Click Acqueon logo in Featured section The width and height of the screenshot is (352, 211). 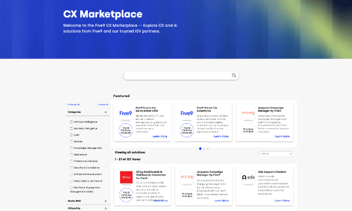pos(248,113)
